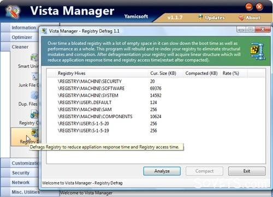The height and width of the screenshot is (197, 273).
Task: Click the Rate (%) column header
Action: click(x=234, y=73)
